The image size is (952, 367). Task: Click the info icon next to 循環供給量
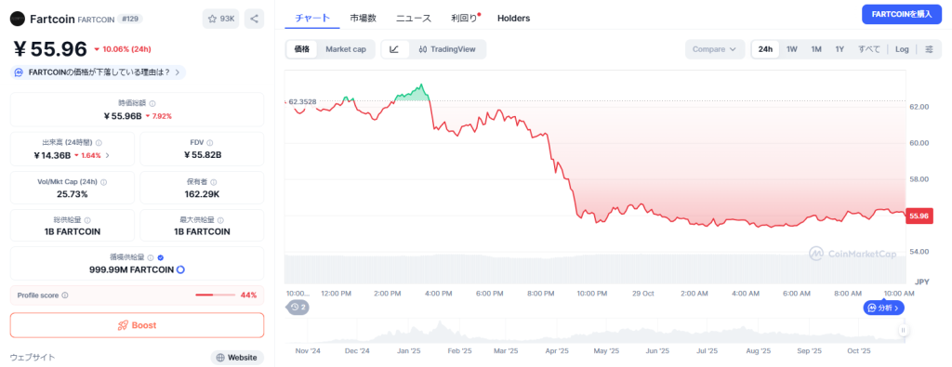(151, 257)
